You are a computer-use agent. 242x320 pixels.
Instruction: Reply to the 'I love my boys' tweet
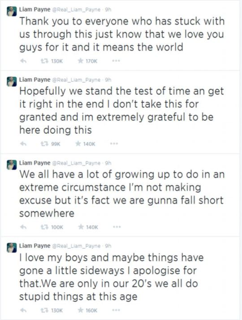point(23,311)
